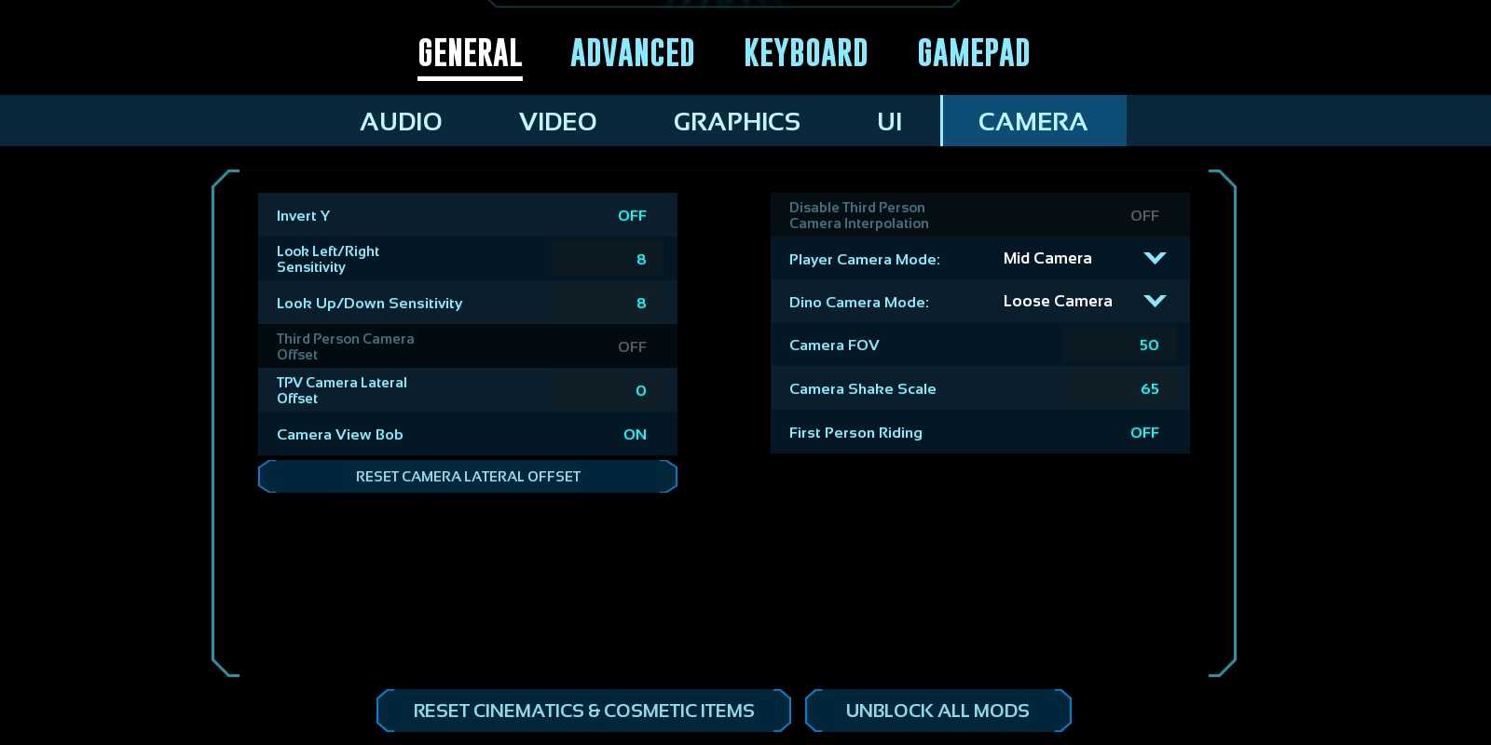Select the UI sub-tab
This screenshot has height=745, width=1491.
pyautogui.click(x=889, y=121)
